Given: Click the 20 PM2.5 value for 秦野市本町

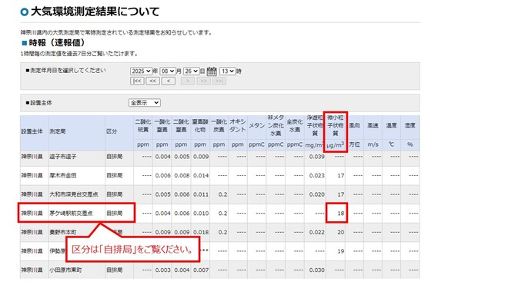Looking at the screenshot, I should click(x=340, y=232).
